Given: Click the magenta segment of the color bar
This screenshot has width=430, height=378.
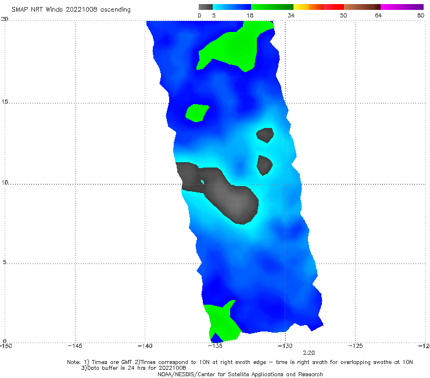Looking at the screenshot, I should pyautogui.click(x=402, y=7).
